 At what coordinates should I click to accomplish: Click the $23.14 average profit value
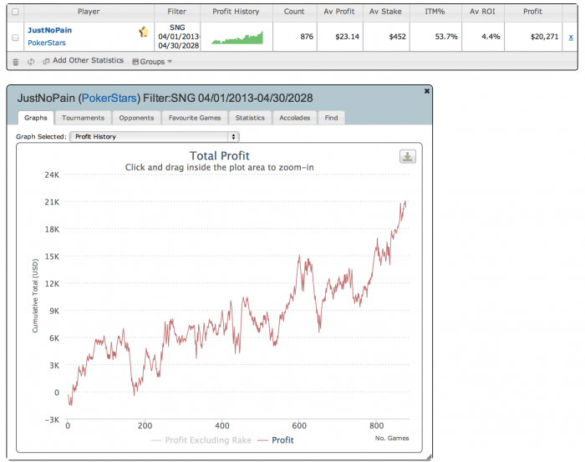347,37
